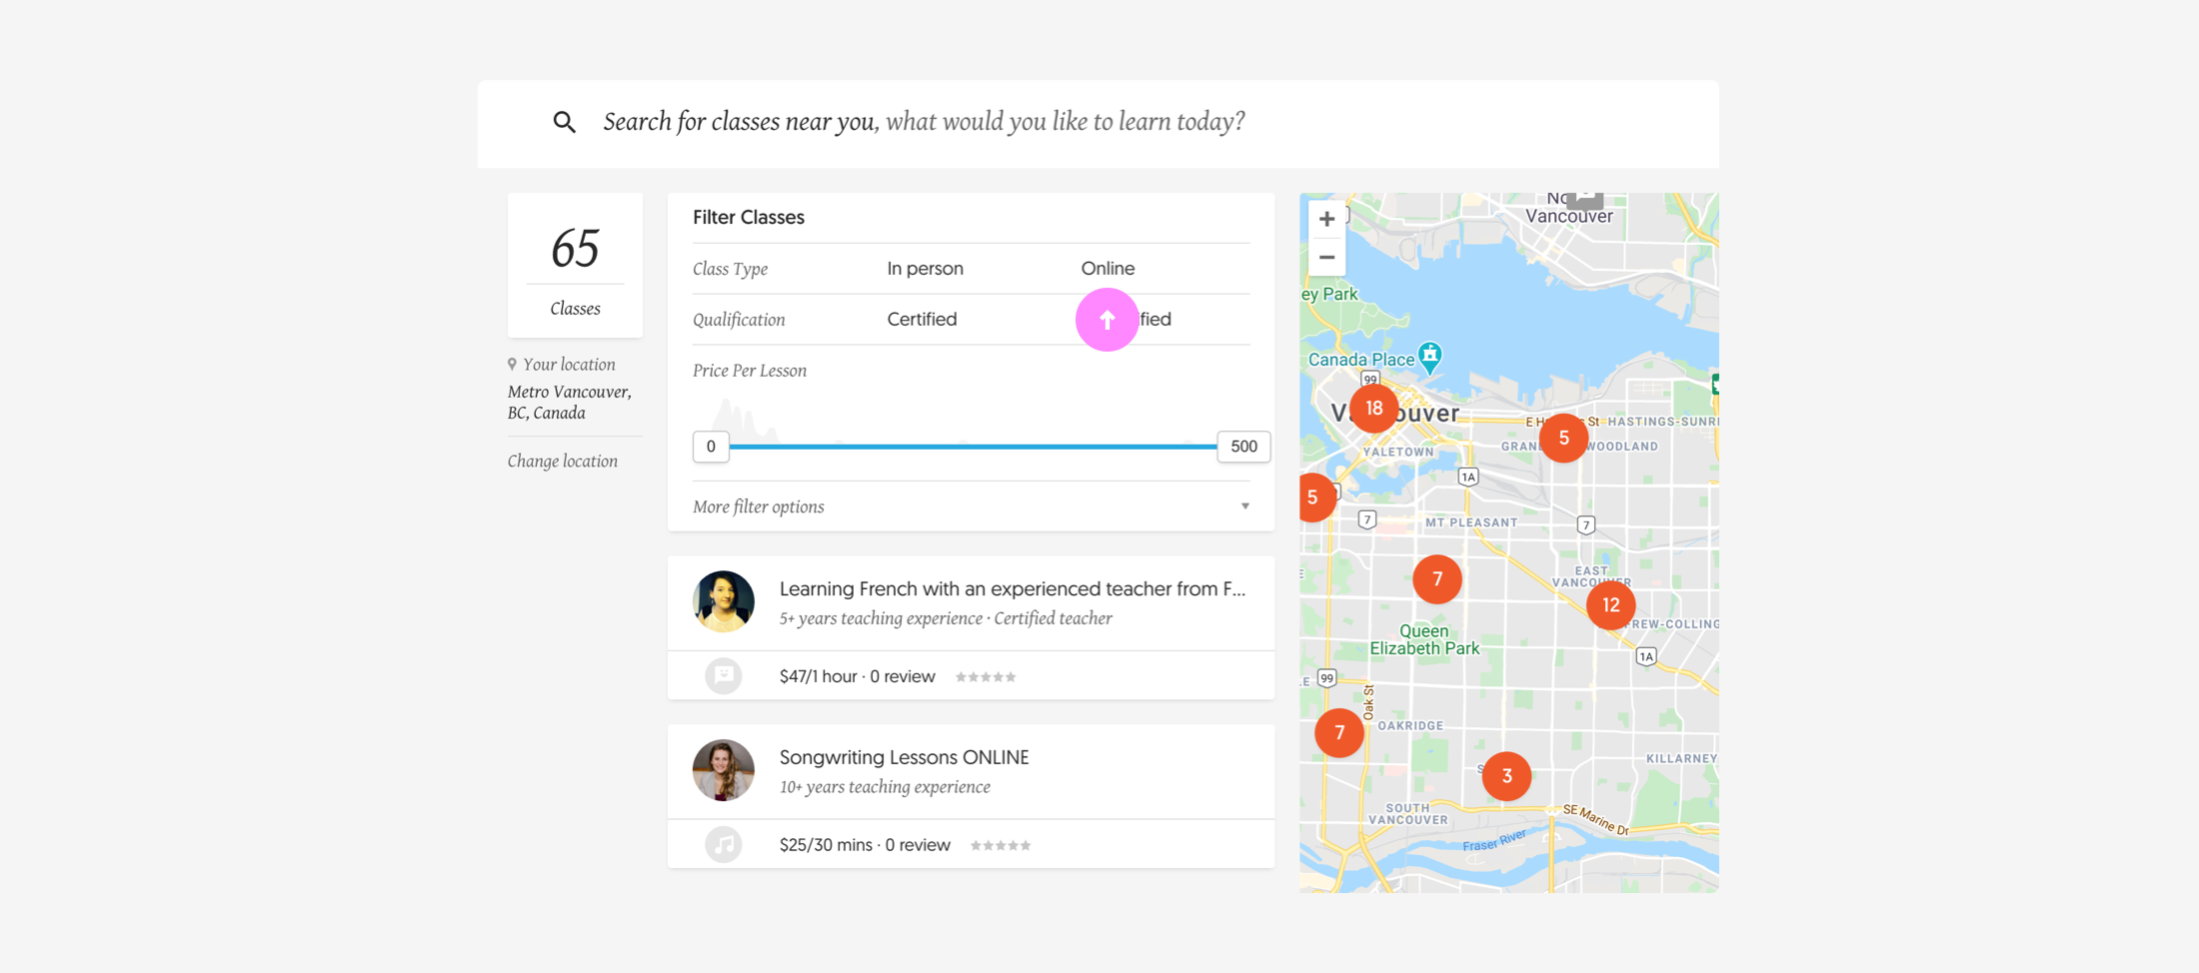
Task: Open Learning French class listing title
Action: pos(1013,589)
